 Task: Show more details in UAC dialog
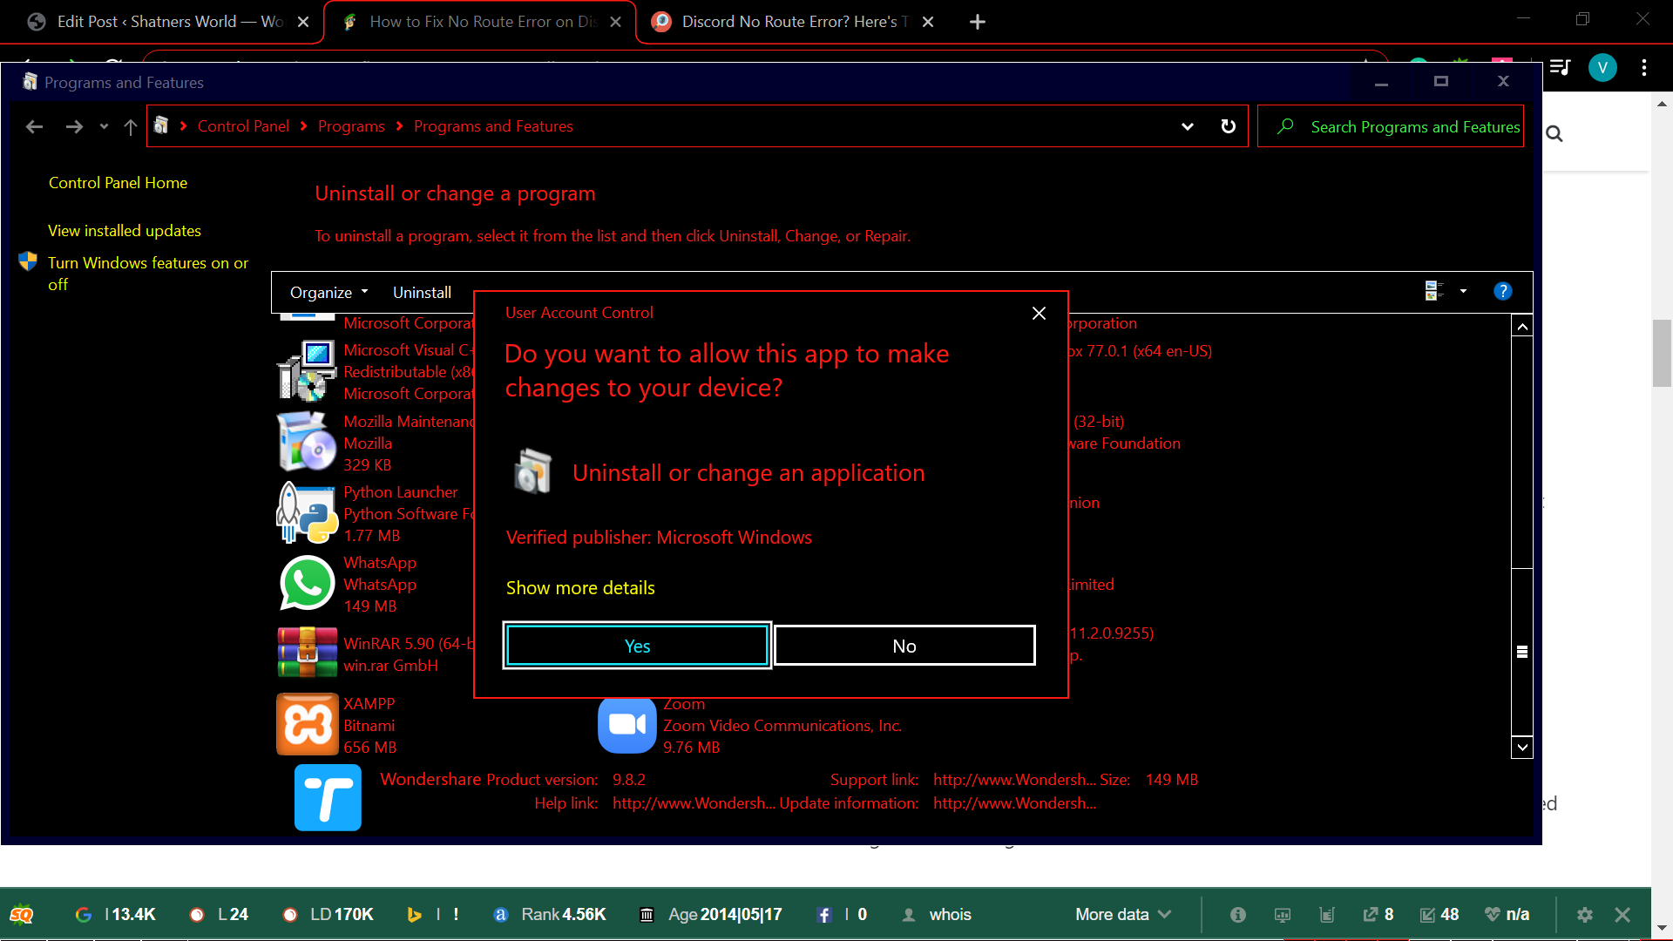580,588
